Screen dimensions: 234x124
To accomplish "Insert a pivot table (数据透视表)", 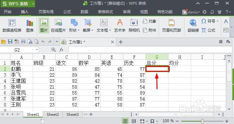I will pos(12,26).
